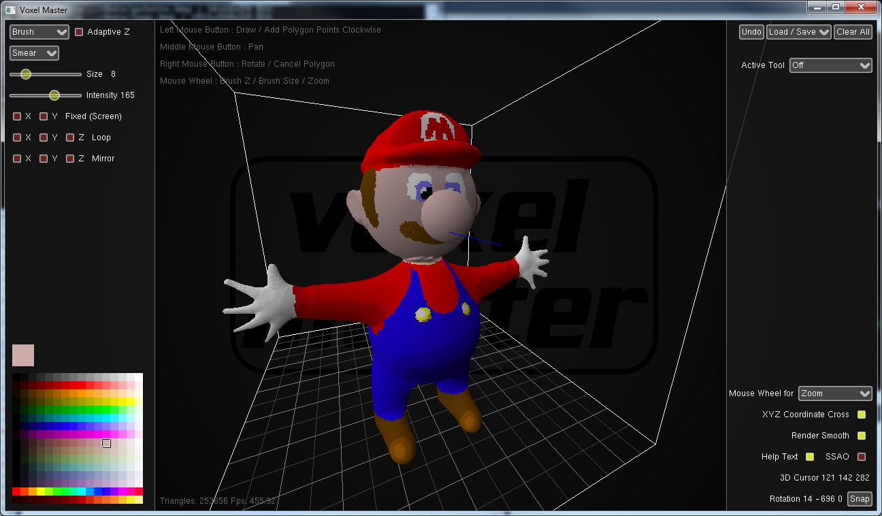
Task: Pick a color from the palette
Action: pyautogui.click(x=77, y=436)
